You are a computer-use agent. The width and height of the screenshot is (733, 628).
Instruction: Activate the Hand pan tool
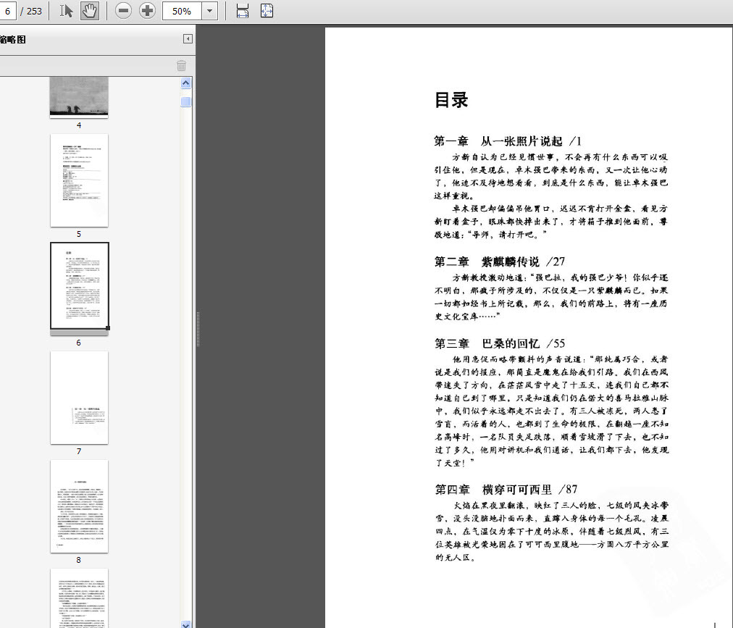click(89, 11)
